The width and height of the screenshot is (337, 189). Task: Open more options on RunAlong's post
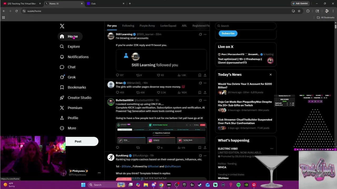[205, 156]
